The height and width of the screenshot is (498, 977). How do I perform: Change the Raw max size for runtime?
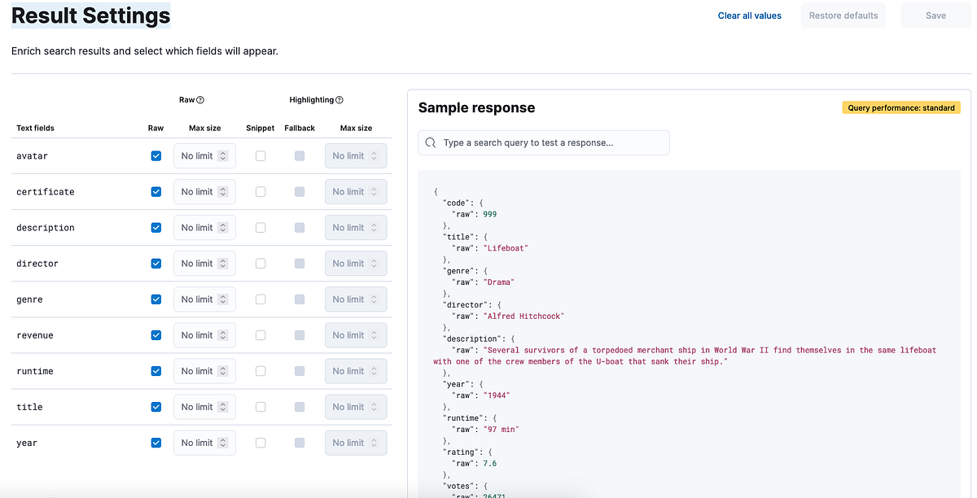point(204,371)
